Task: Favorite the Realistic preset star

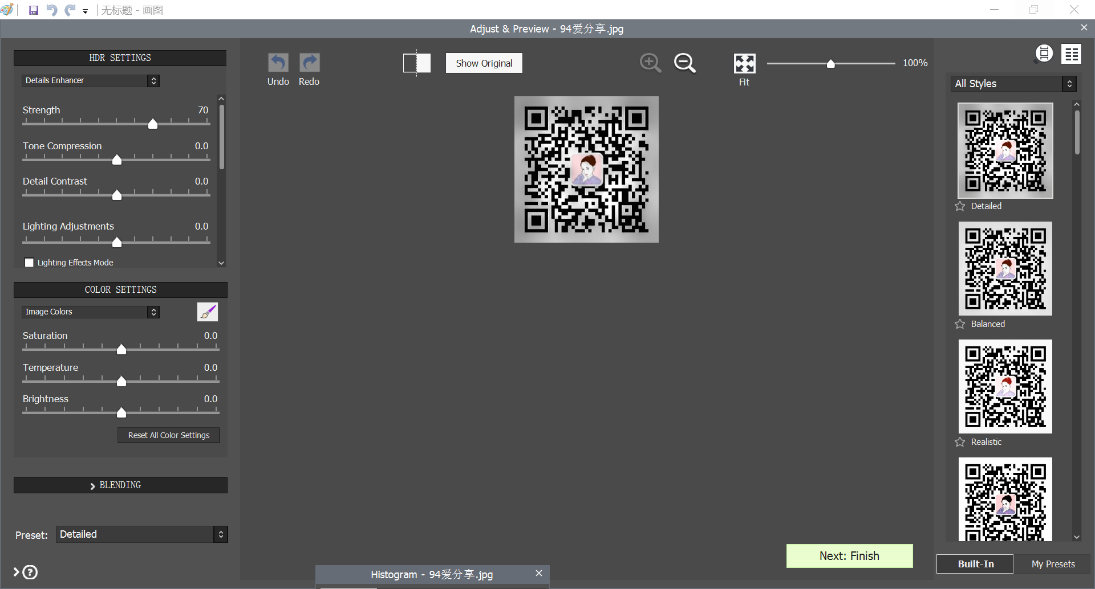Action: 960,442
